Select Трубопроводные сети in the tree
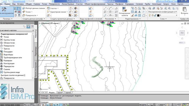The height and width of the screenshot is (106, 189). [x=13, y=58]
